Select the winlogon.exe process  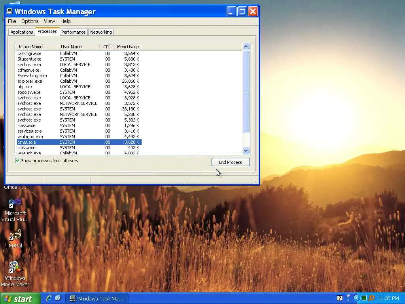[79, 137]
